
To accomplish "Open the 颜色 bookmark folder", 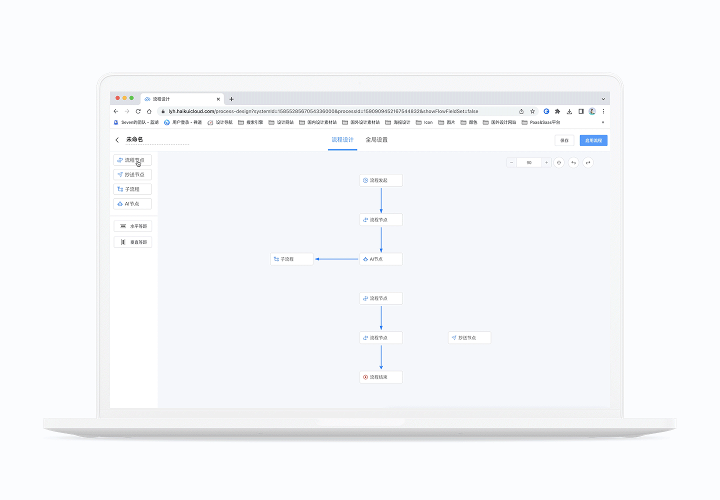I will 469,122.
